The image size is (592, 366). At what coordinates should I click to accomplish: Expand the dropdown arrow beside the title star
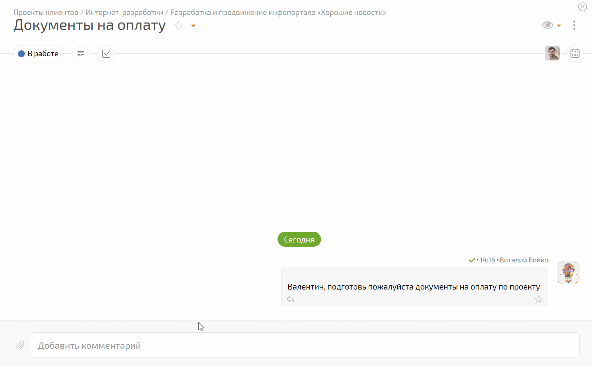pos(193,25)
